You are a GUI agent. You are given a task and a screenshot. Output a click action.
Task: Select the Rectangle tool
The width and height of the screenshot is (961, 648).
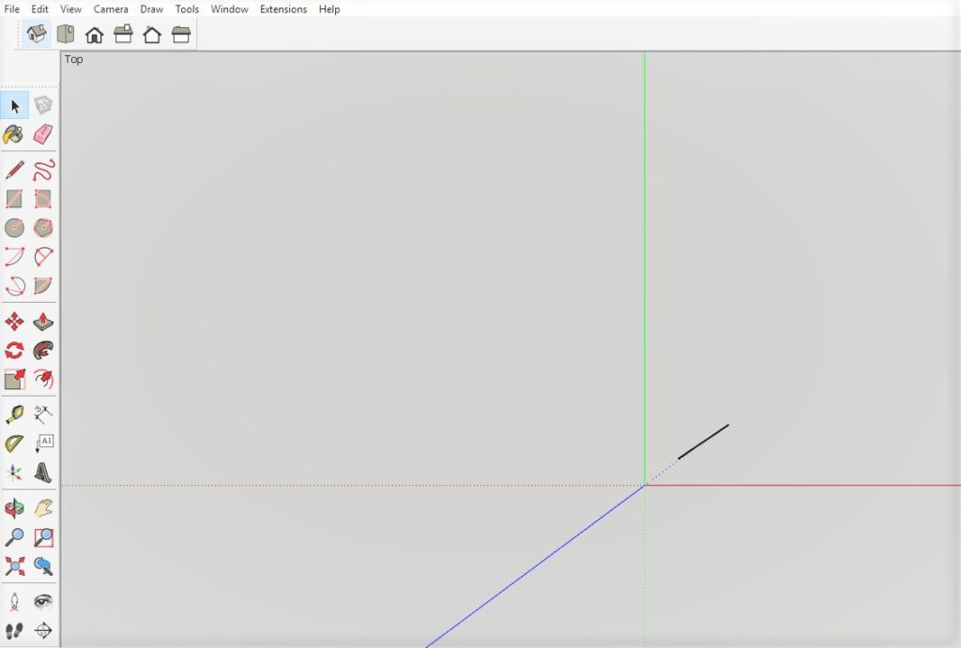[14, 198]
